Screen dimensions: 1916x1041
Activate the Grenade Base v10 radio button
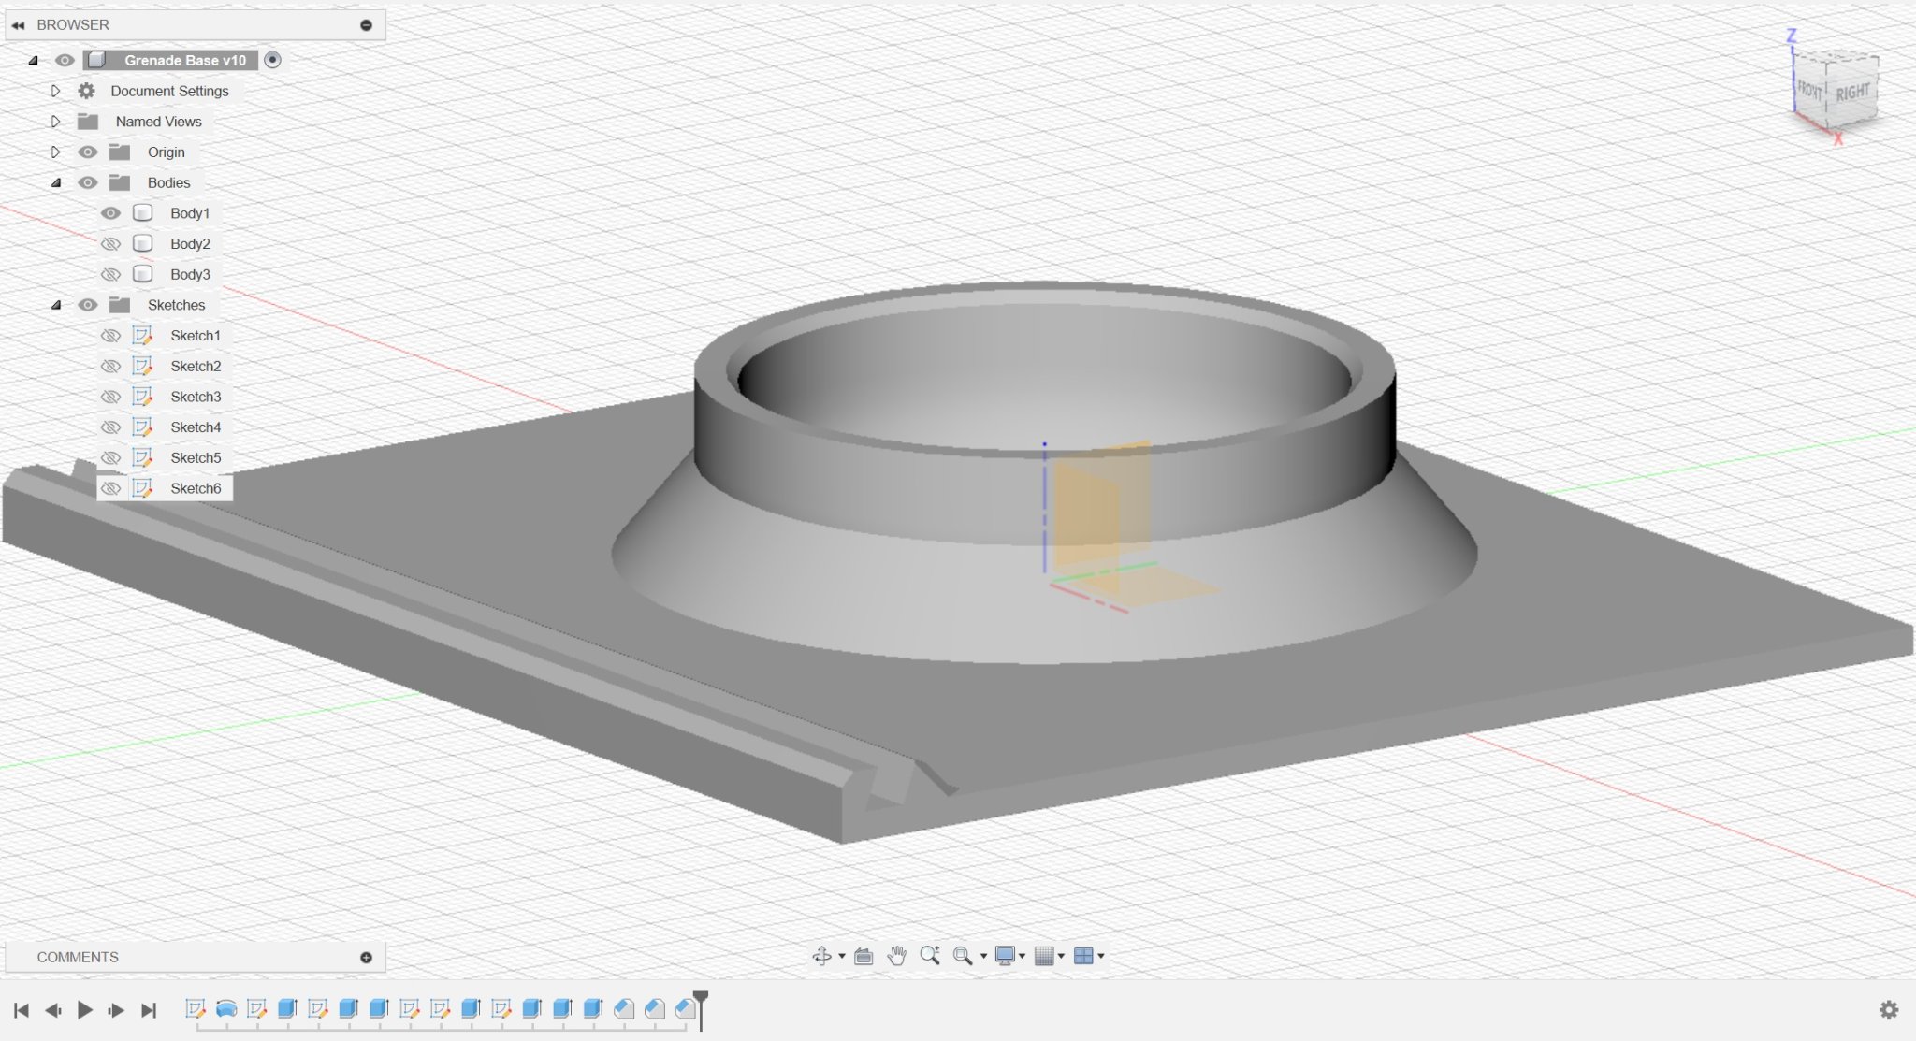coord(272,60)
